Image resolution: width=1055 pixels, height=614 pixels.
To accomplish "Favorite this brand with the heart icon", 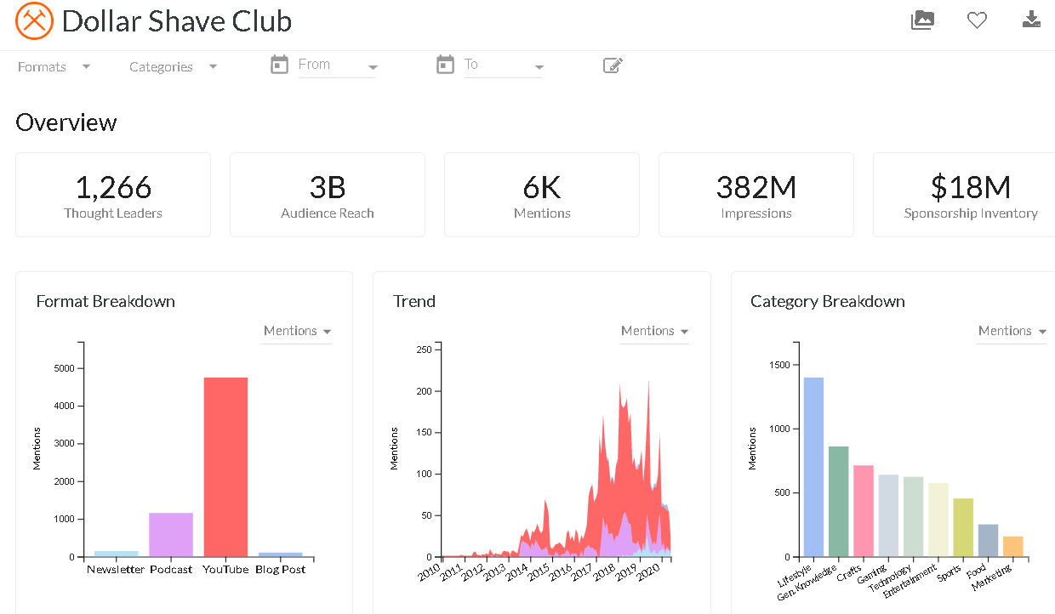I will tap(977, 20).
